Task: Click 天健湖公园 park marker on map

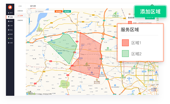Action: (108, 48)
